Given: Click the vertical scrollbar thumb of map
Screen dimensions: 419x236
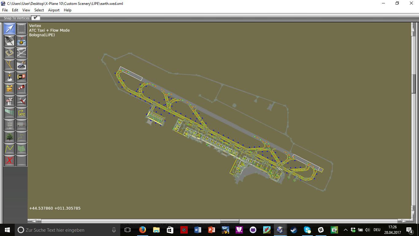Looking at the screenshot, I should 413,84.
